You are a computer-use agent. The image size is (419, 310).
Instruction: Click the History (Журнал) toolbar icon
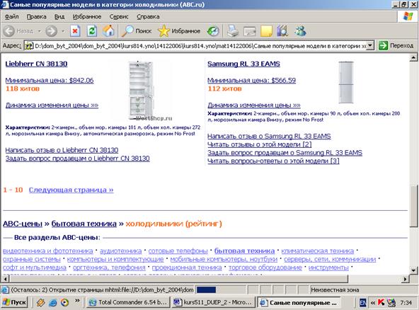213,31
